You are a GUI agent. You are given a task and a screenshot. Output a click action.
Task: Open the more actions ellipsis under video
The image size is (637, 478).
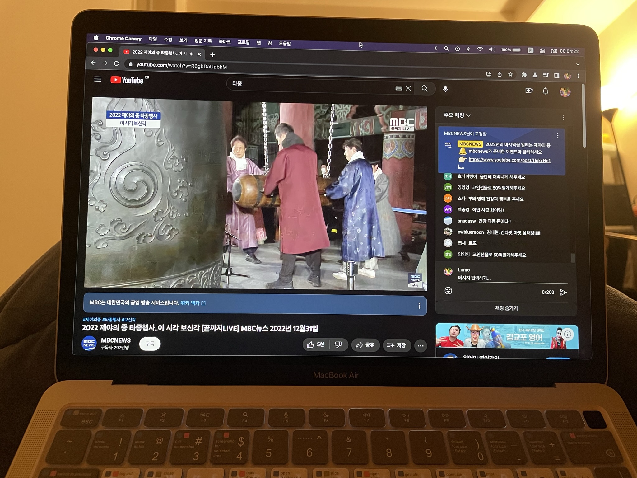[421, 346]
